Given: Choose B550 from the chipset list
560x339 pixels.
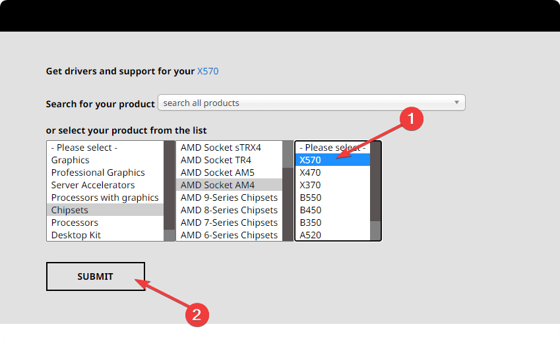Looking at the screenshot, I should click(x=310, y=197).
